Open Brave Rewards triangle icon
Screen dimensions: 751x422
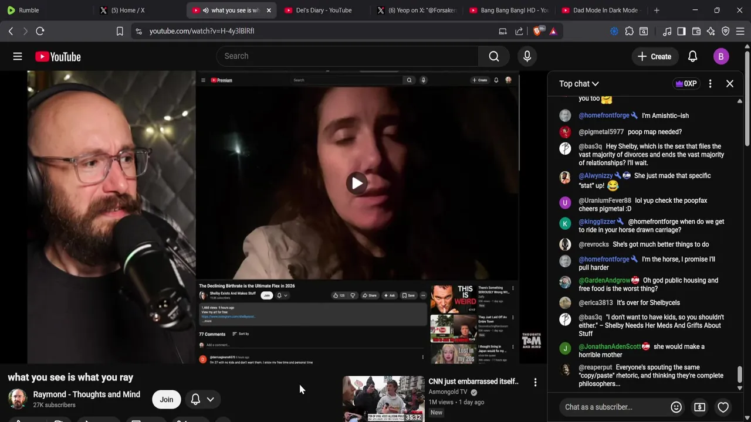553,31
